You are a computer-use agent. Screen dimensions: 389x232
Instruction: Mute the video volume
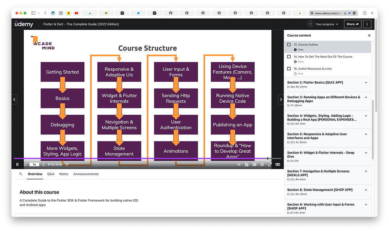239,164
